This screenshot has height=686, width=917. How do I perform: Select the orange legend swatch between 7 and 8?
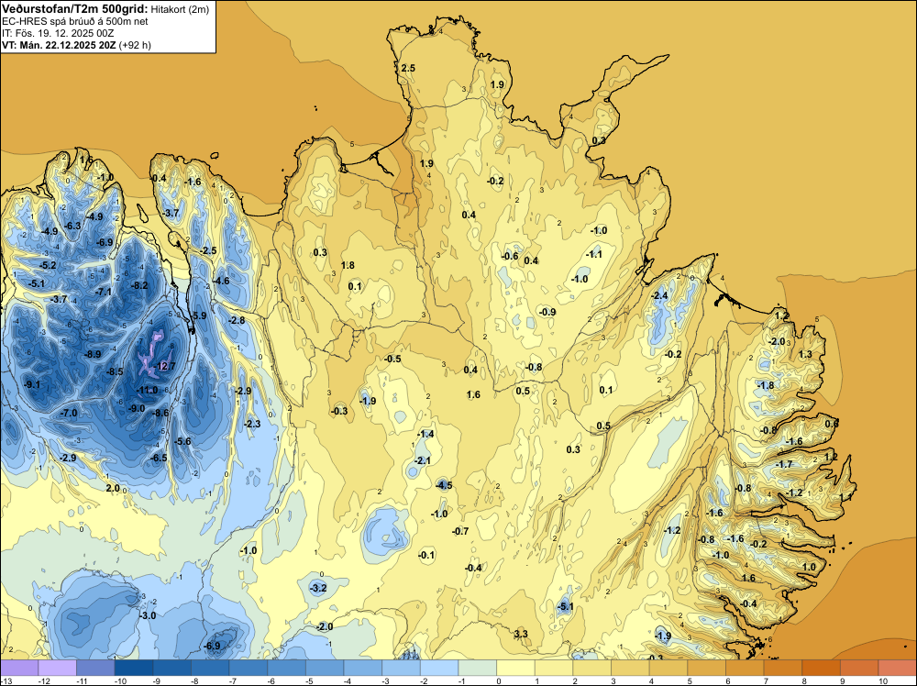click(783, 668)
